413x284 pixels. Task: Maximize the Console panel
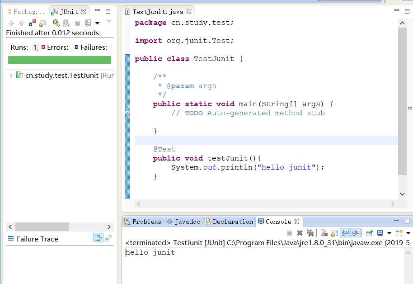pos(407,221)
